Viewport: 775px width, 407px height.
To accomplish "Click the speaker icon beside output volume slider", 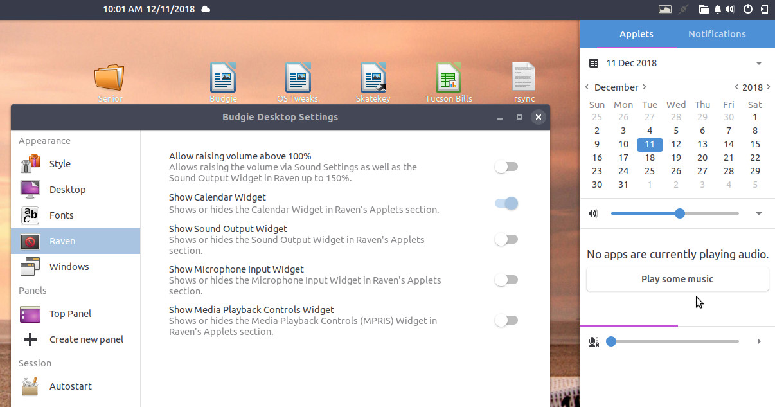I will (x=593, y=213).
